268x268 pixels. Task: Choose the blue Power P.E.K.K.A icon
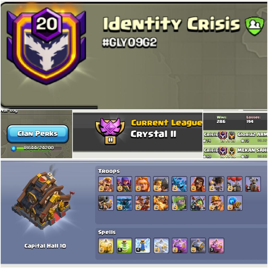(124, 203)
